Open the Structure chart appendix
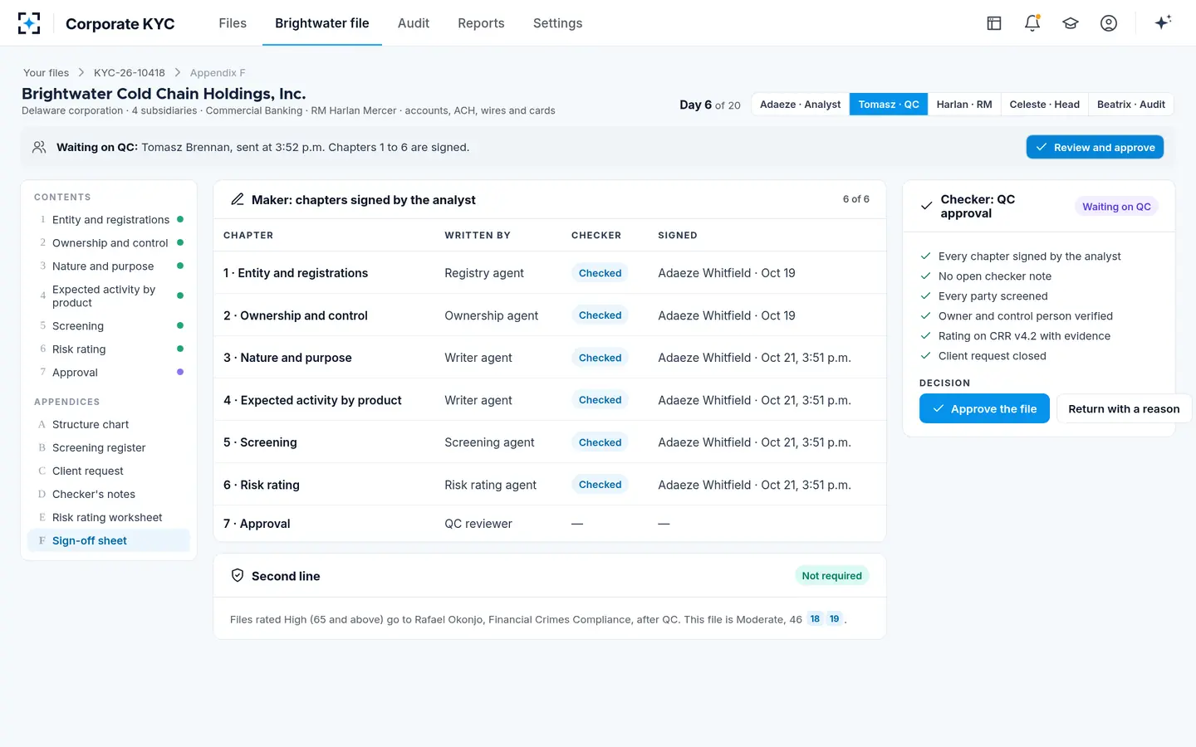 pyautogui.click(x=109, y=424)
